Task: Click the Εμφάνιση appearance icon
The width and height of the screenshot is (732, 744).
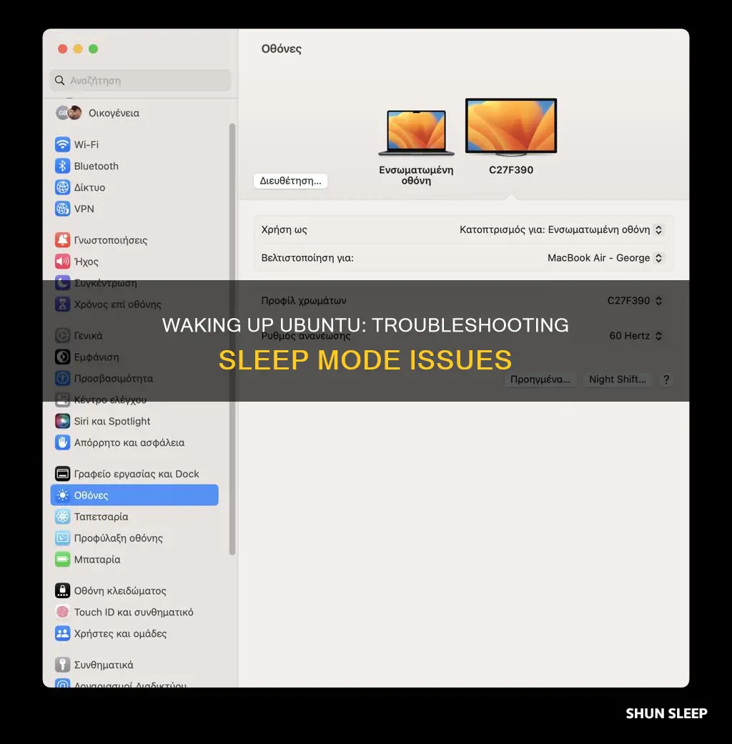Action: click(x=62, y=357)
